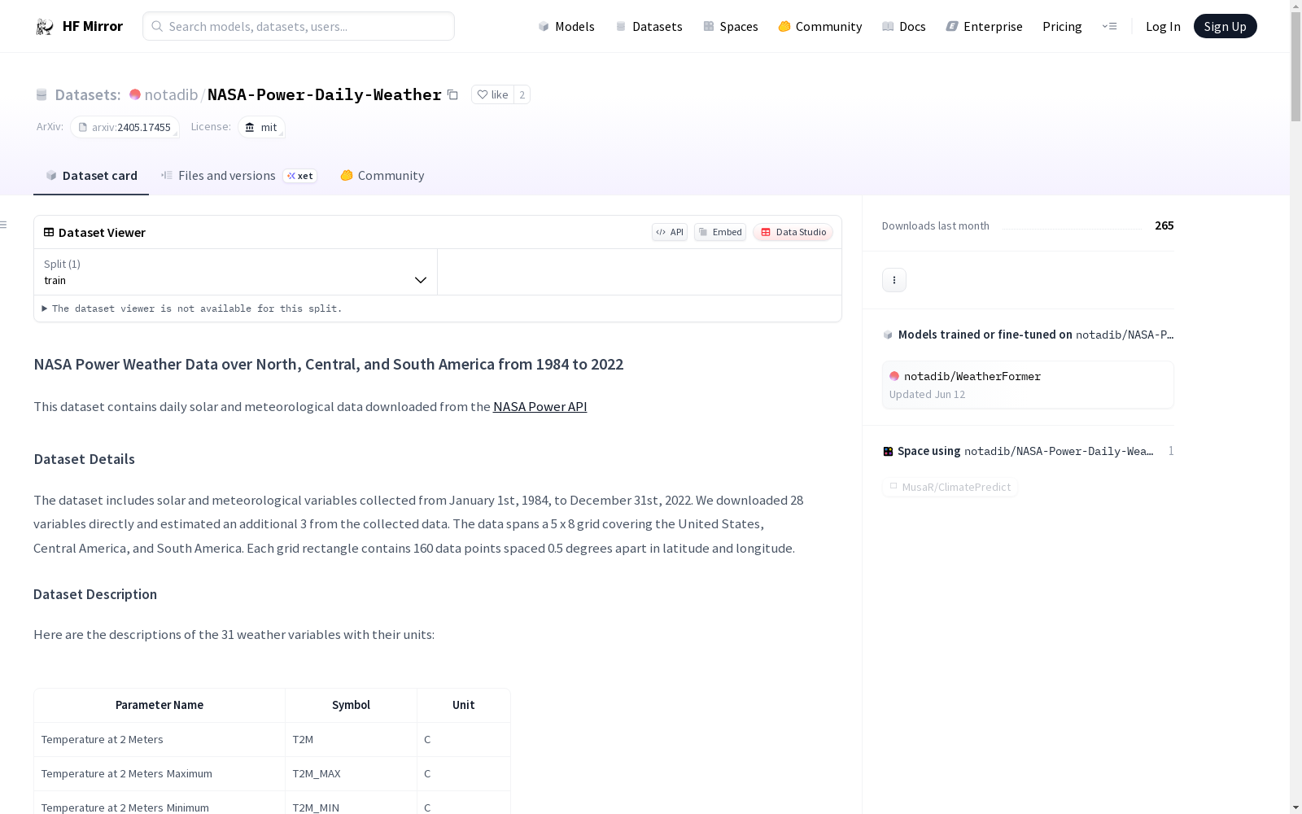Screen dimensions: 1302x814
Task: Open the notadib owner profile link
Action: [171, 94]
